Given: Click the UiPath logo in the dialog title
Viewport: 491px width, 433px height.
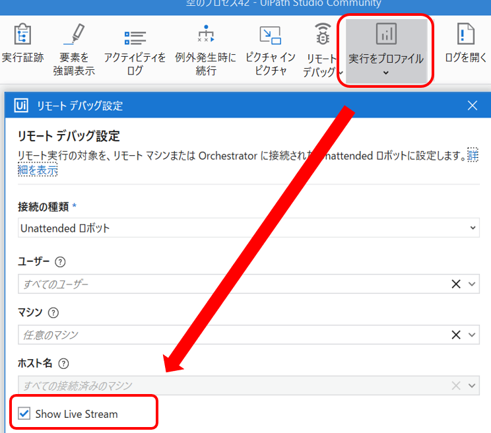Looking at the screenshot, I should [21, 106].
